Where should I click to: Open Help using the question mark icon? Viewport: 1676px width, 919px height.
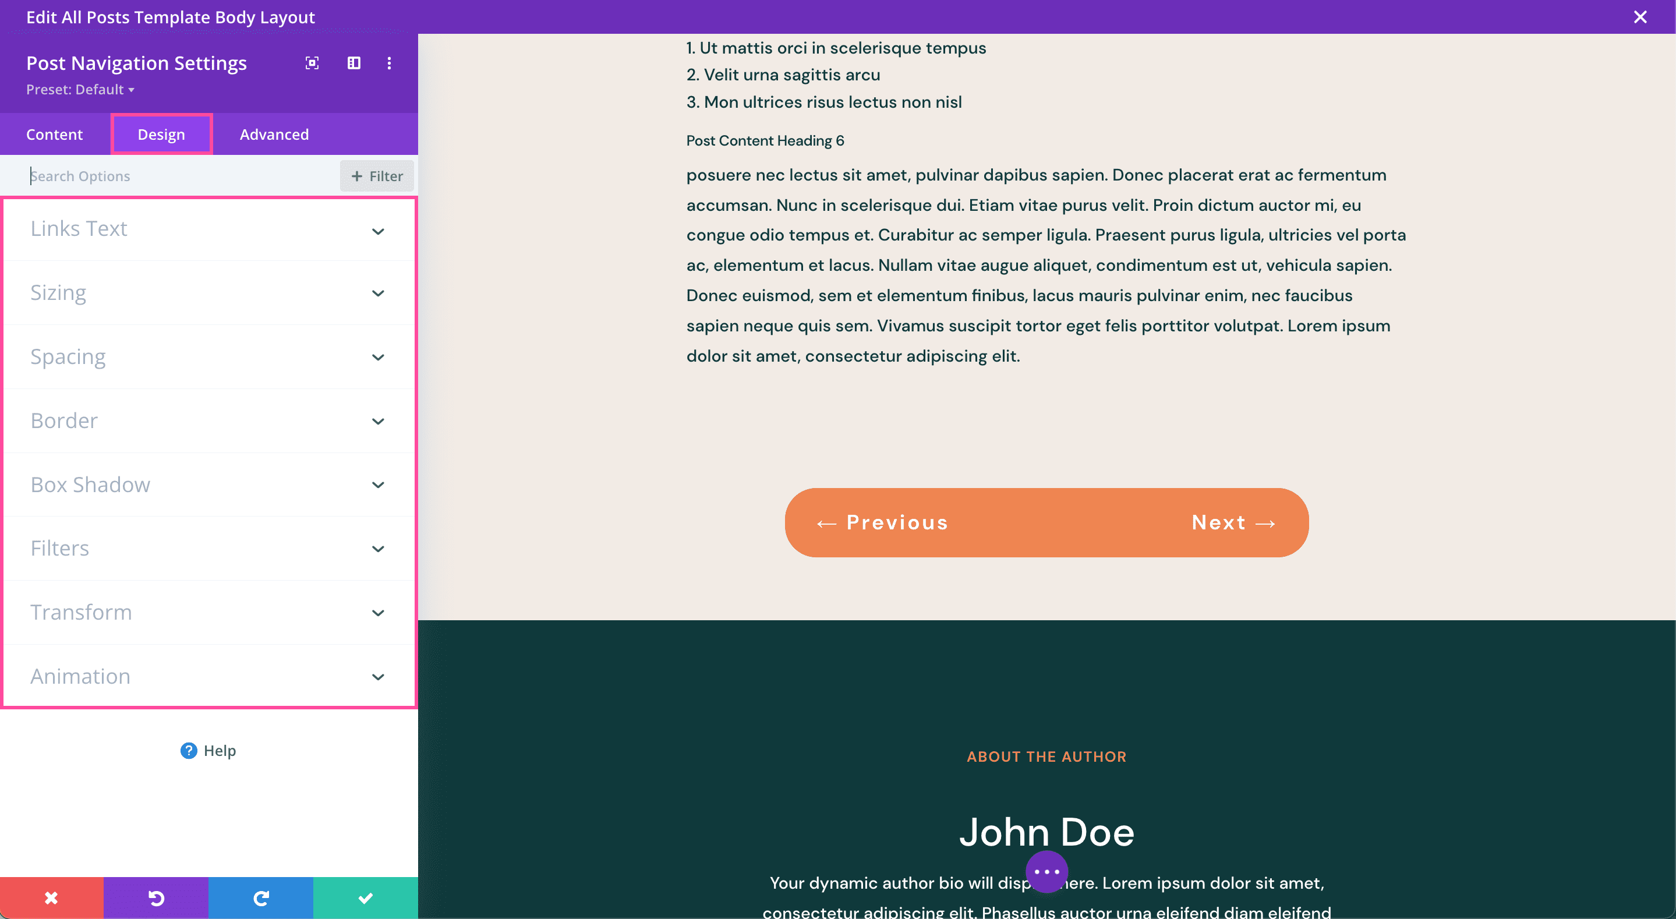pyautogui.click(x=188, y=751)
